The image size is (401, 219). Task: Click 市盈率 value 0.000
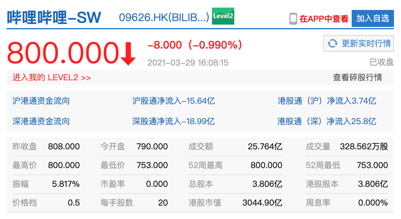[x=157, y=184]
